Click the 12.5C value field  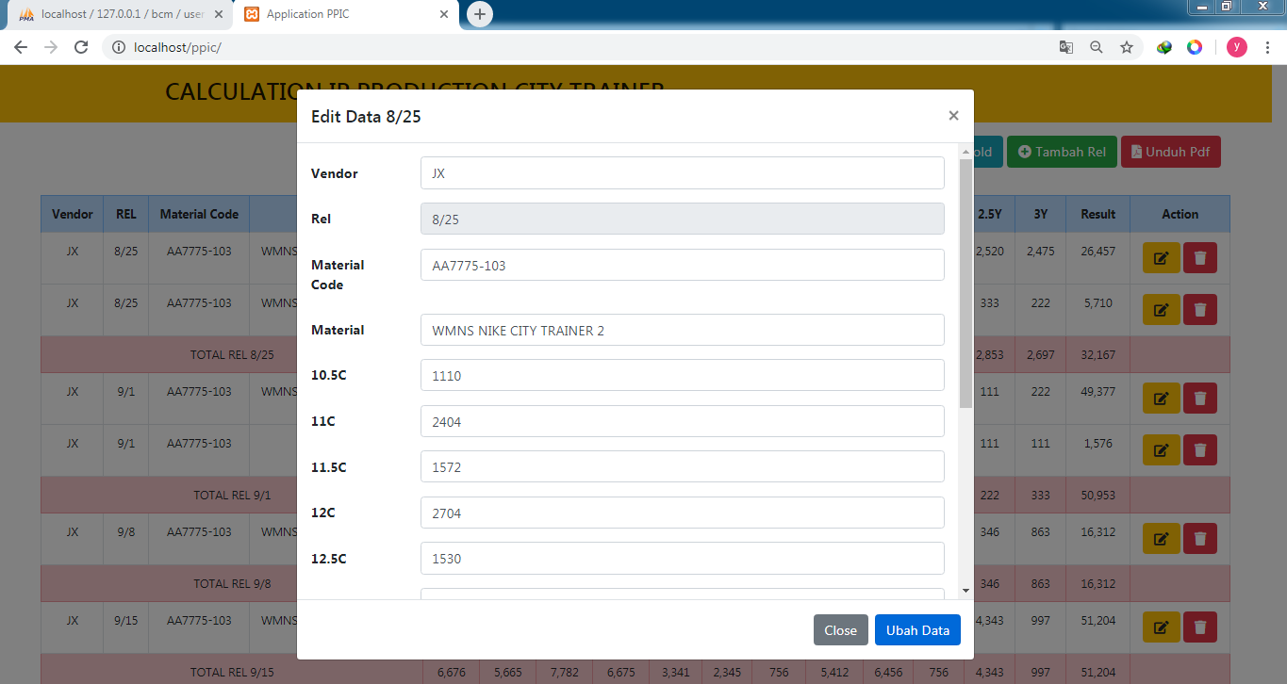[x=682, y=558]
